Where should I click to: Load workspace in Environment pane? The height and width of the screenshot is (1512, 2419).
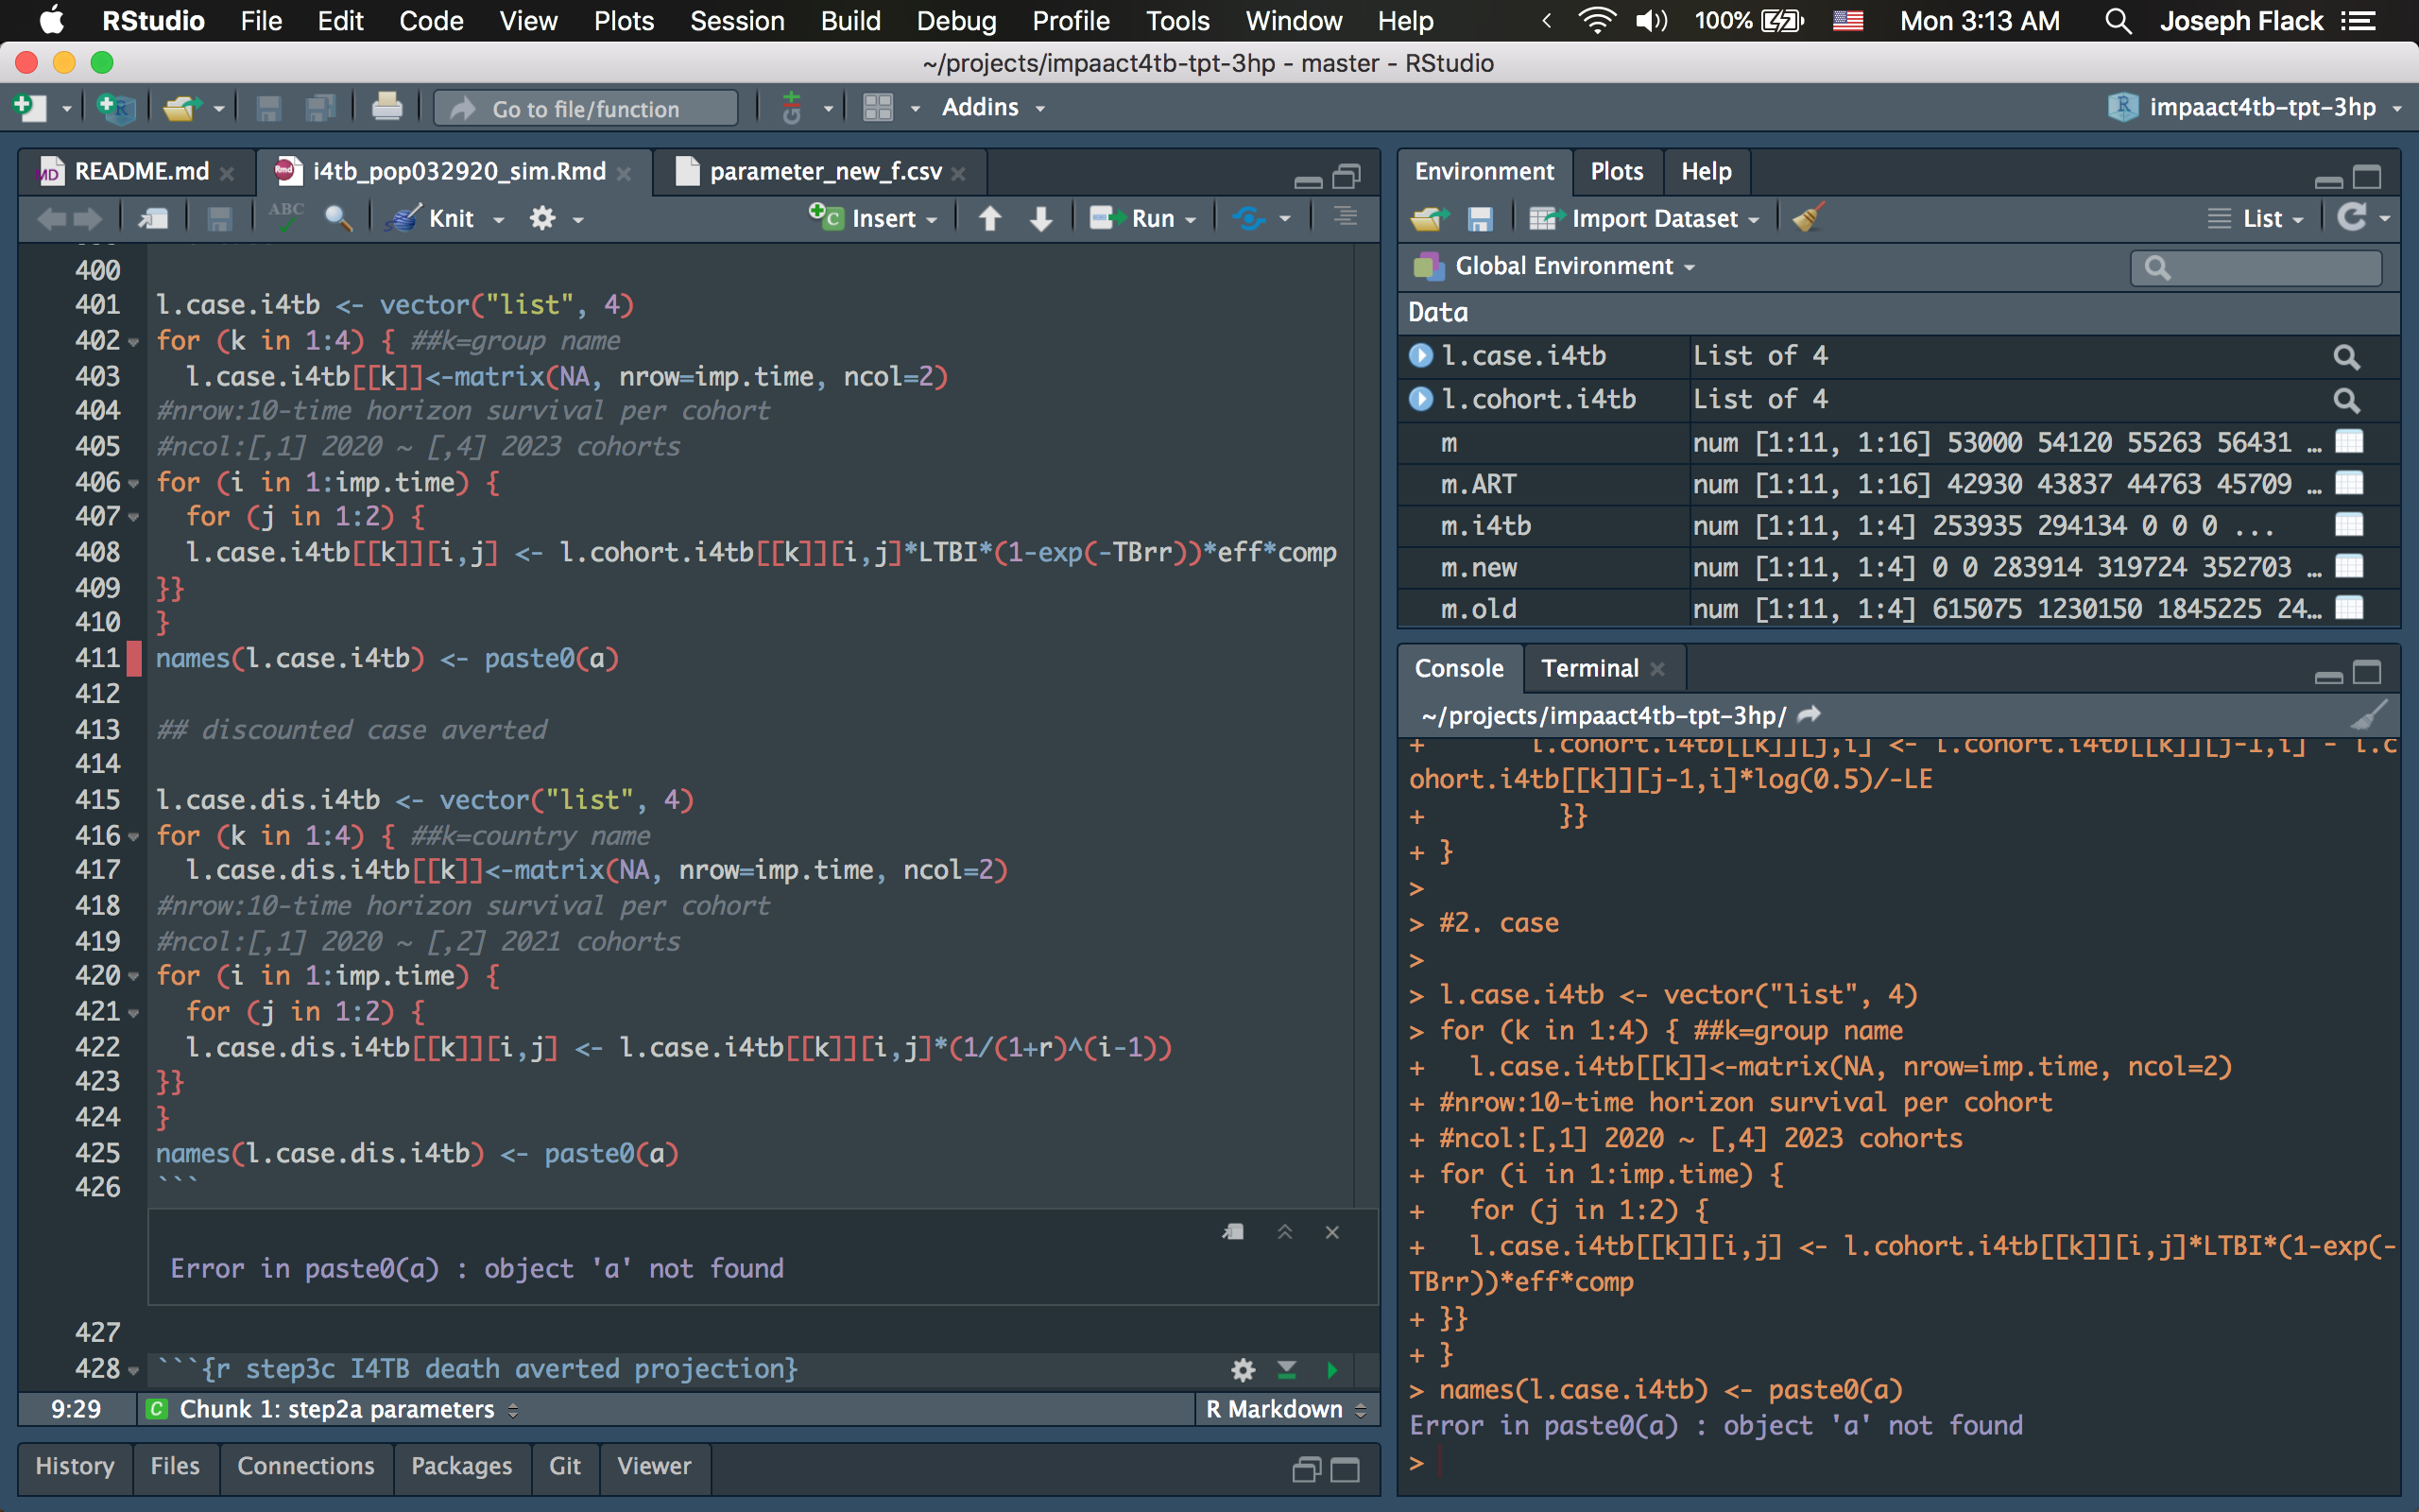point(1431,218)
